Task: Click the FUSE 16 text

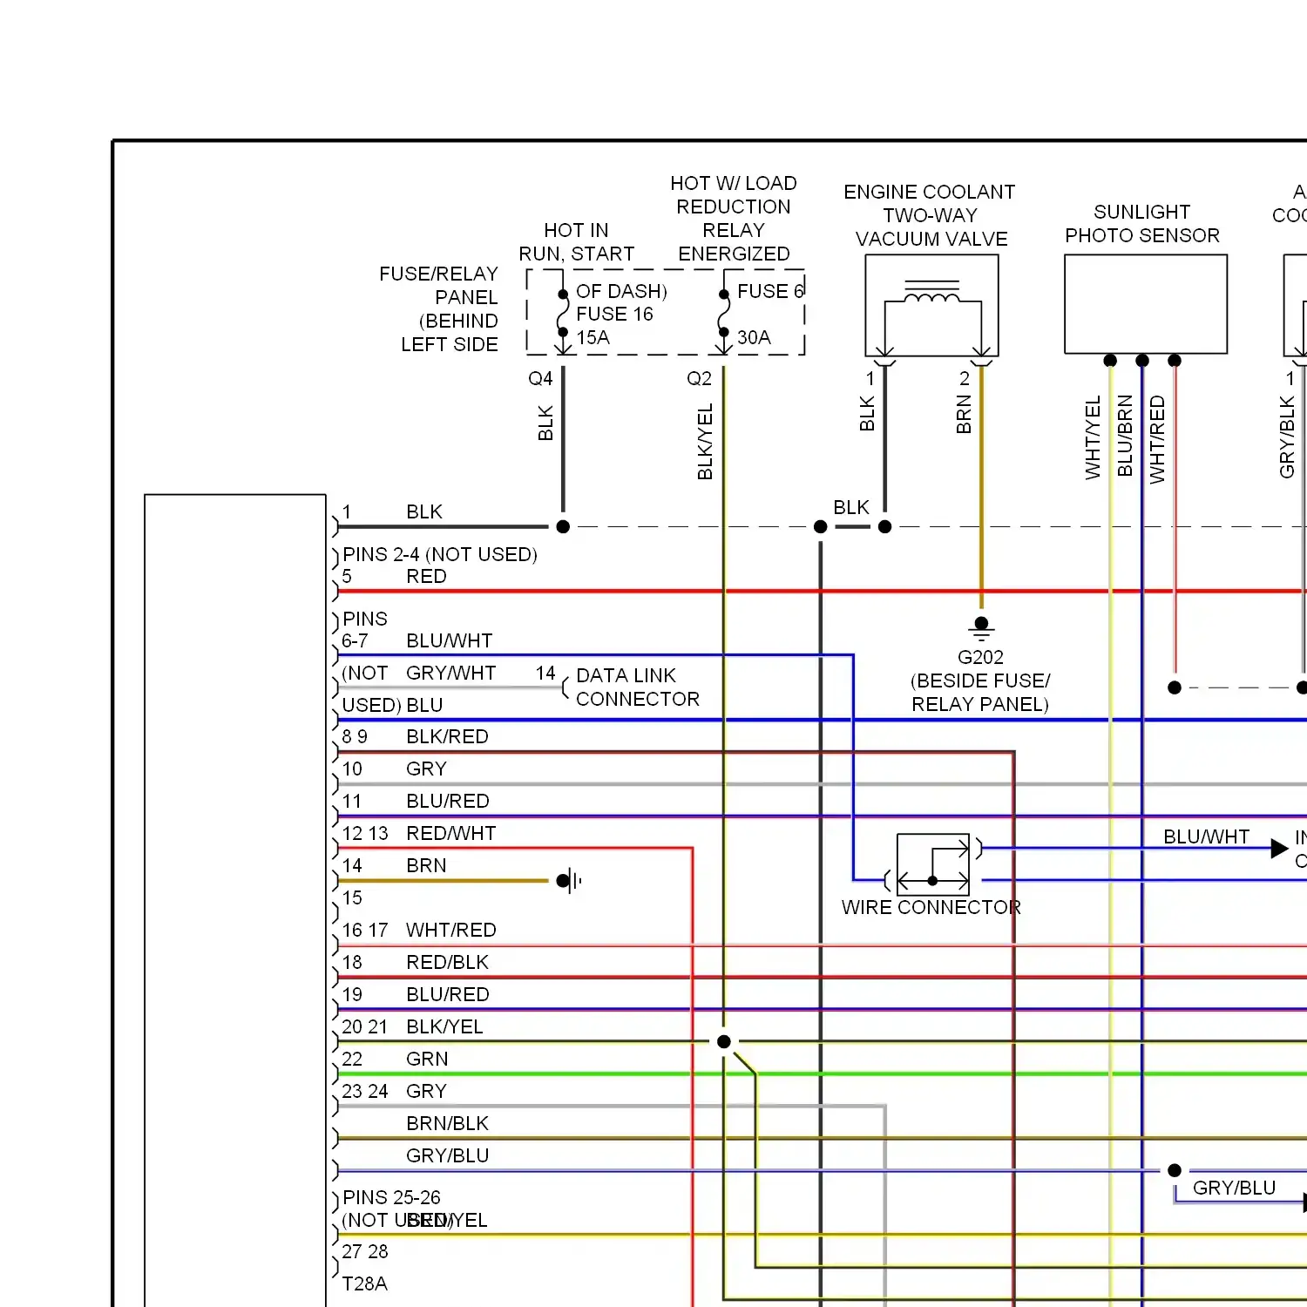Action: click(614, 314)
